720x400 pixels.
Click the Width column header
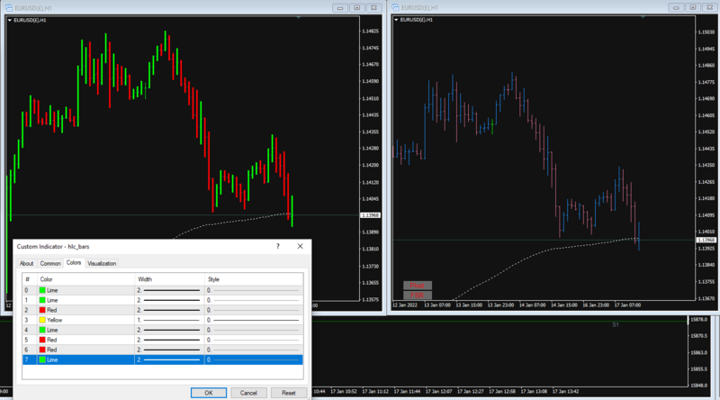pos(169,279)
